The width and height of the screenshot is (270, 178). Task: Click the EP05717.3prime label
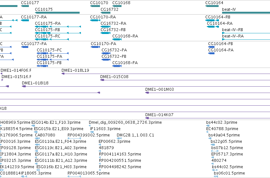[x=227, y=154]
